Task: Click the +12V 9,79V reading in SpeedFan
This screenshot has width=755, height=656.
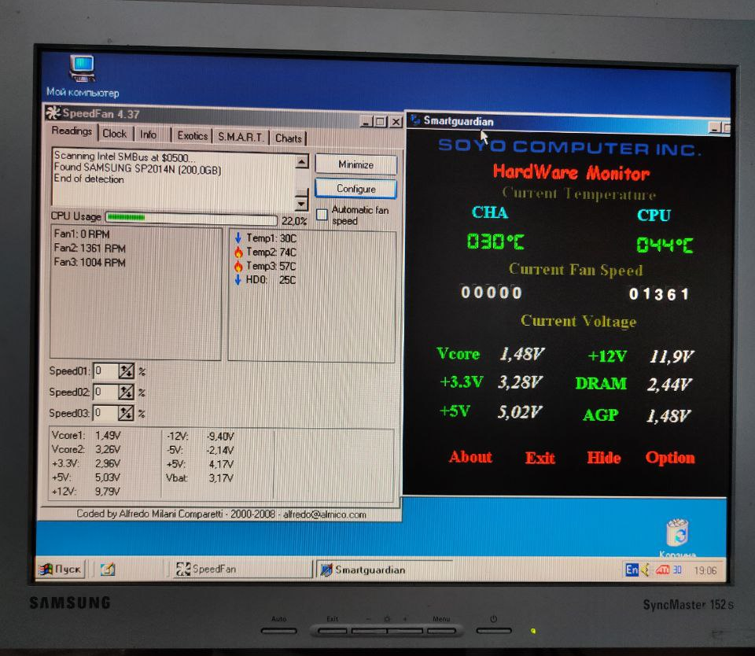Action: 87,492
